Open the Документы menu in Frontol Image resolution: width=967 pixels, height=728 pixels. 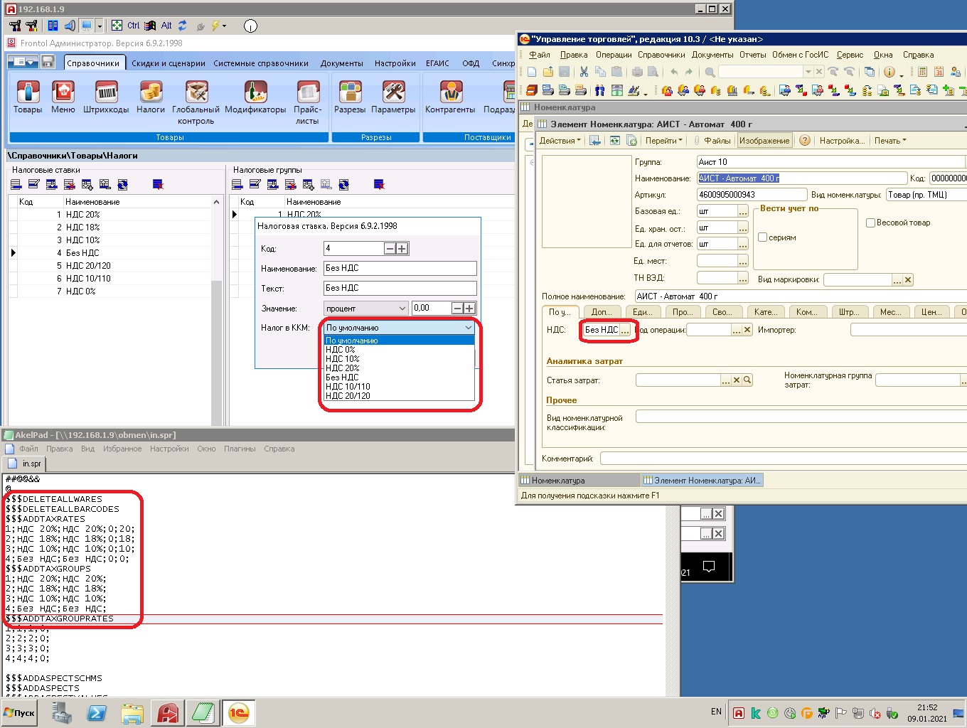341,63
